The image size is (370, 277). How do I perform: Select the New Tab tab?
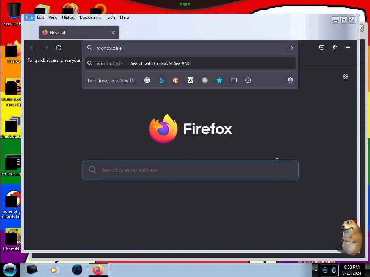[x=79, y=32]
